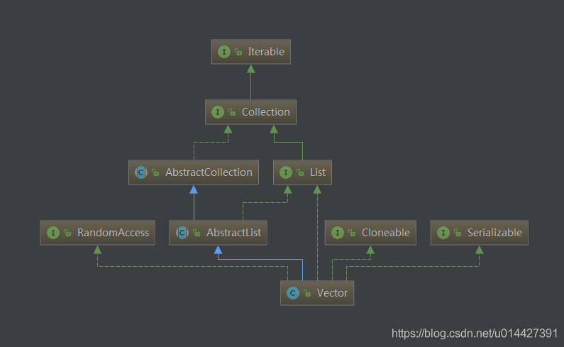Image resolution: width=564 pixels, height=347 pixels.
Task: Click the interface icon on Cloneable node
Action: pyautogui.click(x=338, y=233)
